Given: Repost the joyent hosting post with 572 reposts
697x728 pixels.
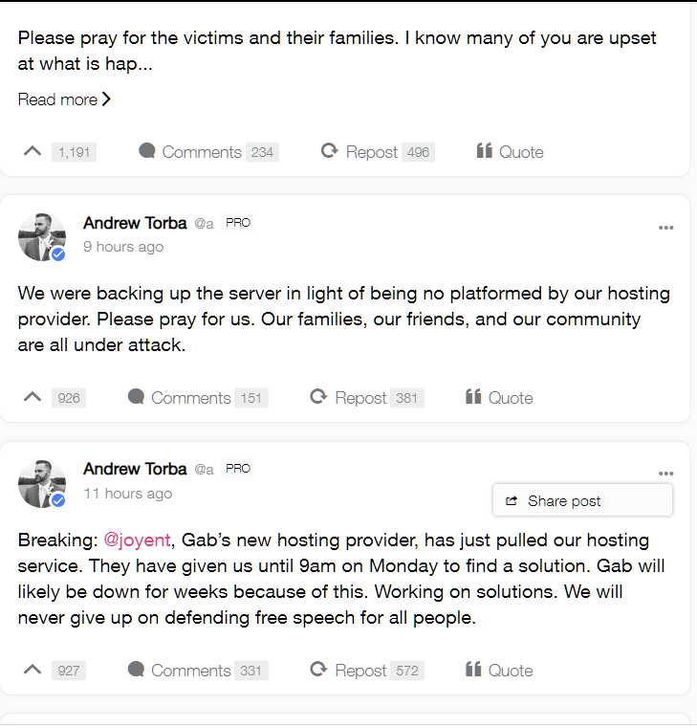Looking at the screenshot, I should (367, 671).
